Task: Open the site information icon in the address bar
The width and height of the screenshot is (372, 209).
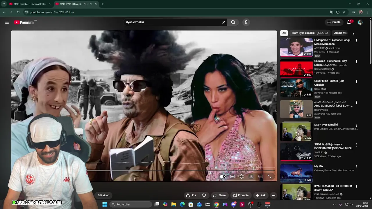Action: tap(26, 12)
